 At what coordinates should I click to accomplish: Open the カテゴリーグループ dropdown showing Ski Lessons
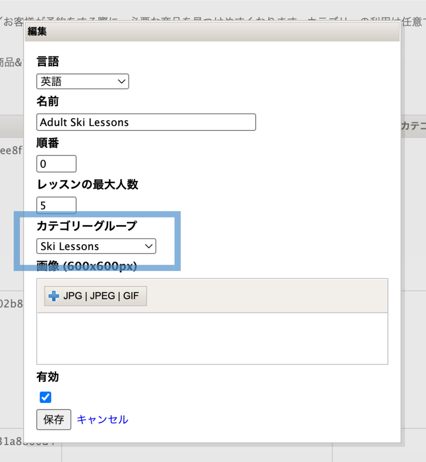pyautogui.click(x=96, y=246)
